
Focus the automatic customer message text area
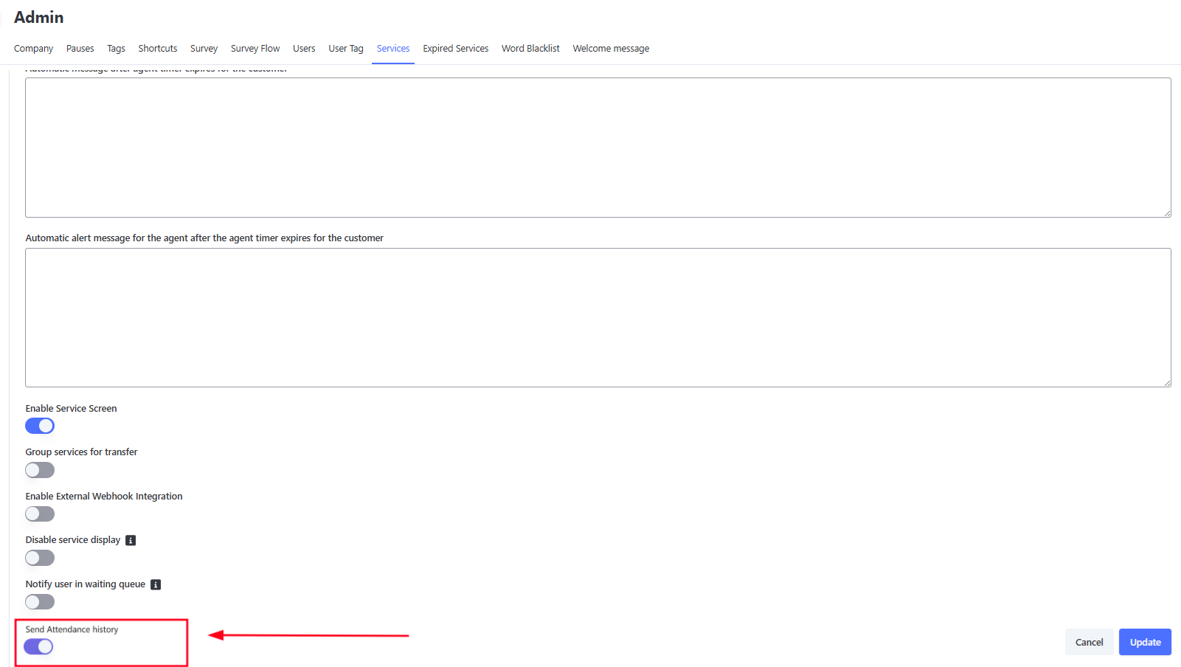(598, 148)
